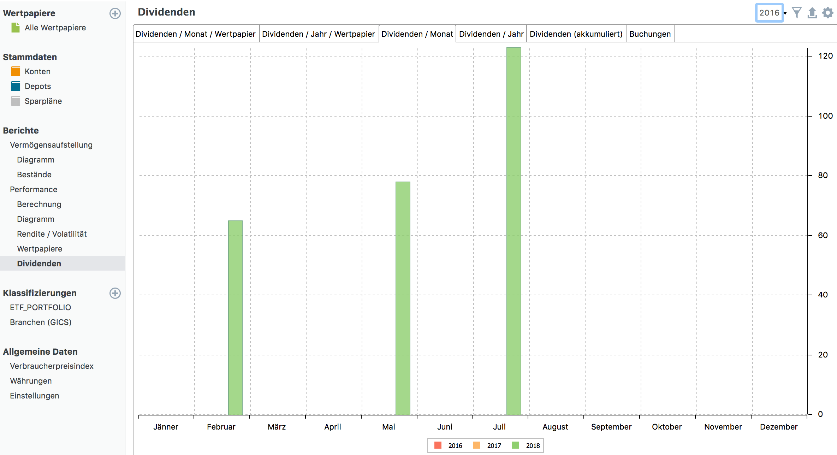837x455 pixels.
Task: Open the Dividenden (akkumuliert) tab
Action: click(576, 34)
